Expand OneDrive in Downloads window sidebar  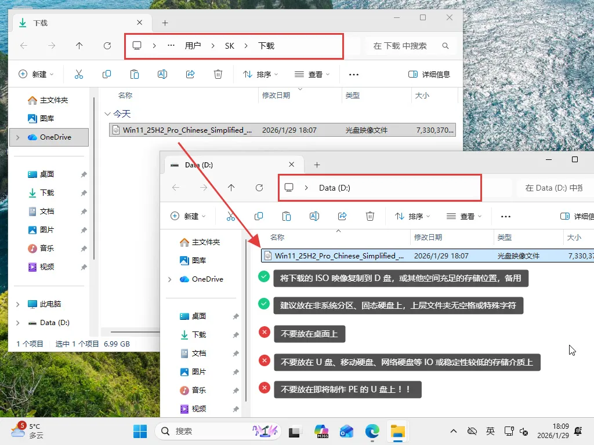[18, 137]
